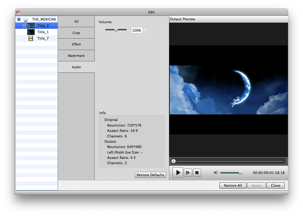Expand the Title_3 tree item
Image resolution: width=303 pixels, height=216 pixels.
24,25
